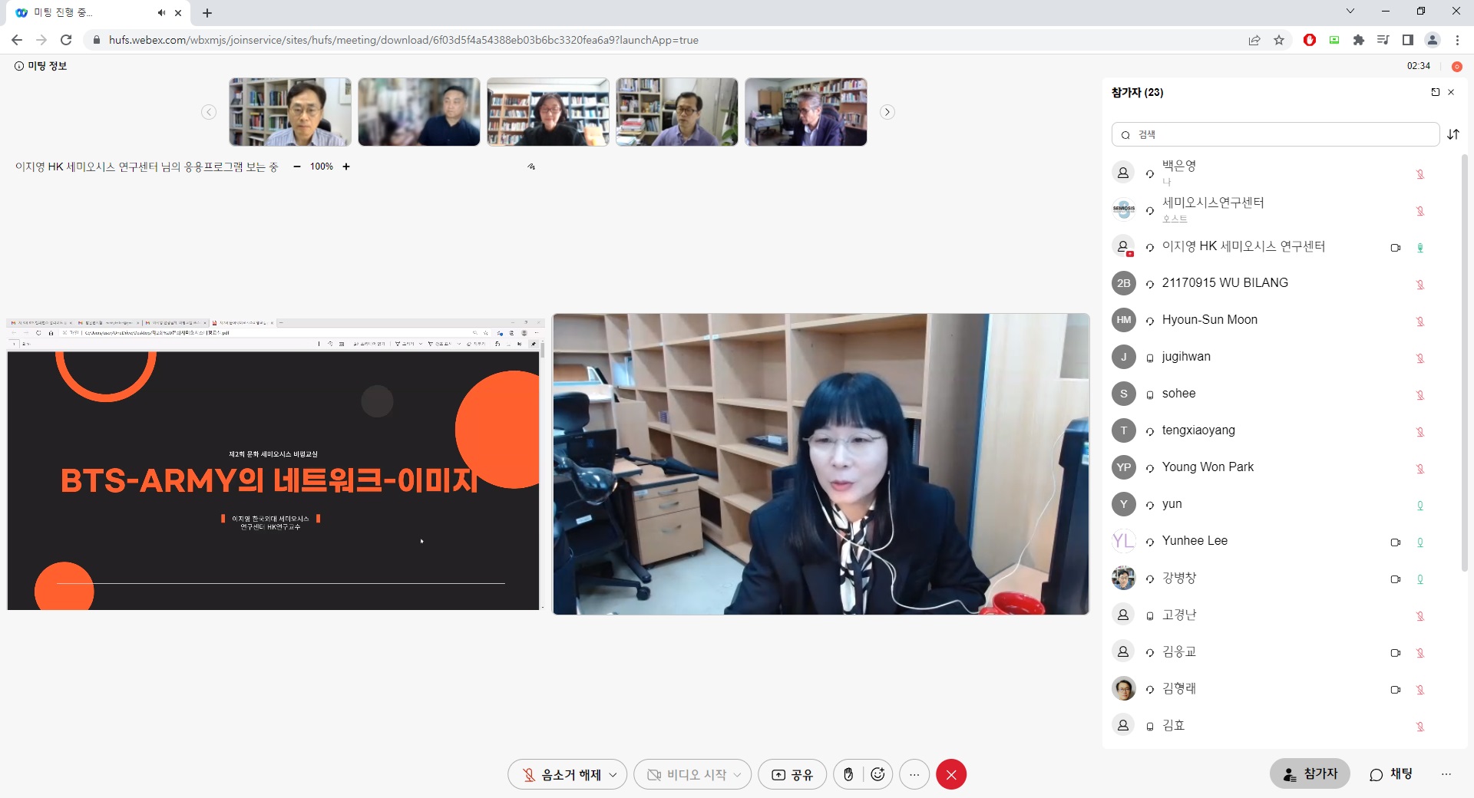Click the participant search field
The image size is (1474, 798).
[1275, 134]
